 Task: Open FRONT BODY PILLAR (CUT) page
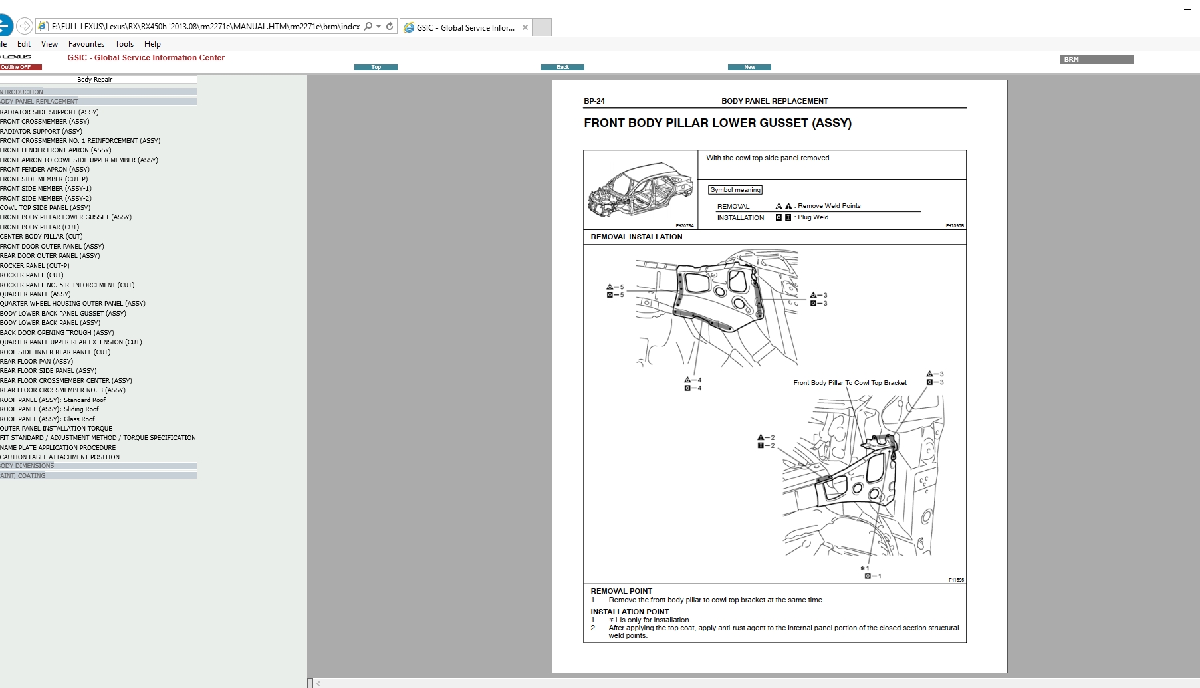[x=40, y=227]
